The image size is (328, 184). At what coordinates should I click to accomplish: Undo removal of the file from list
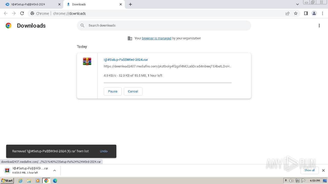[x=104, y=151]
